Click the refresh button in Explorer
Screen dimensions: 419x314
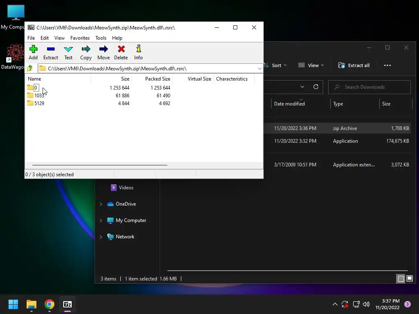click(316, 87)
